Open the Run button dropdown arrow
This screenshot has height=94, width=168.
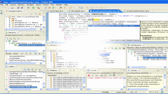click(36, 8)
